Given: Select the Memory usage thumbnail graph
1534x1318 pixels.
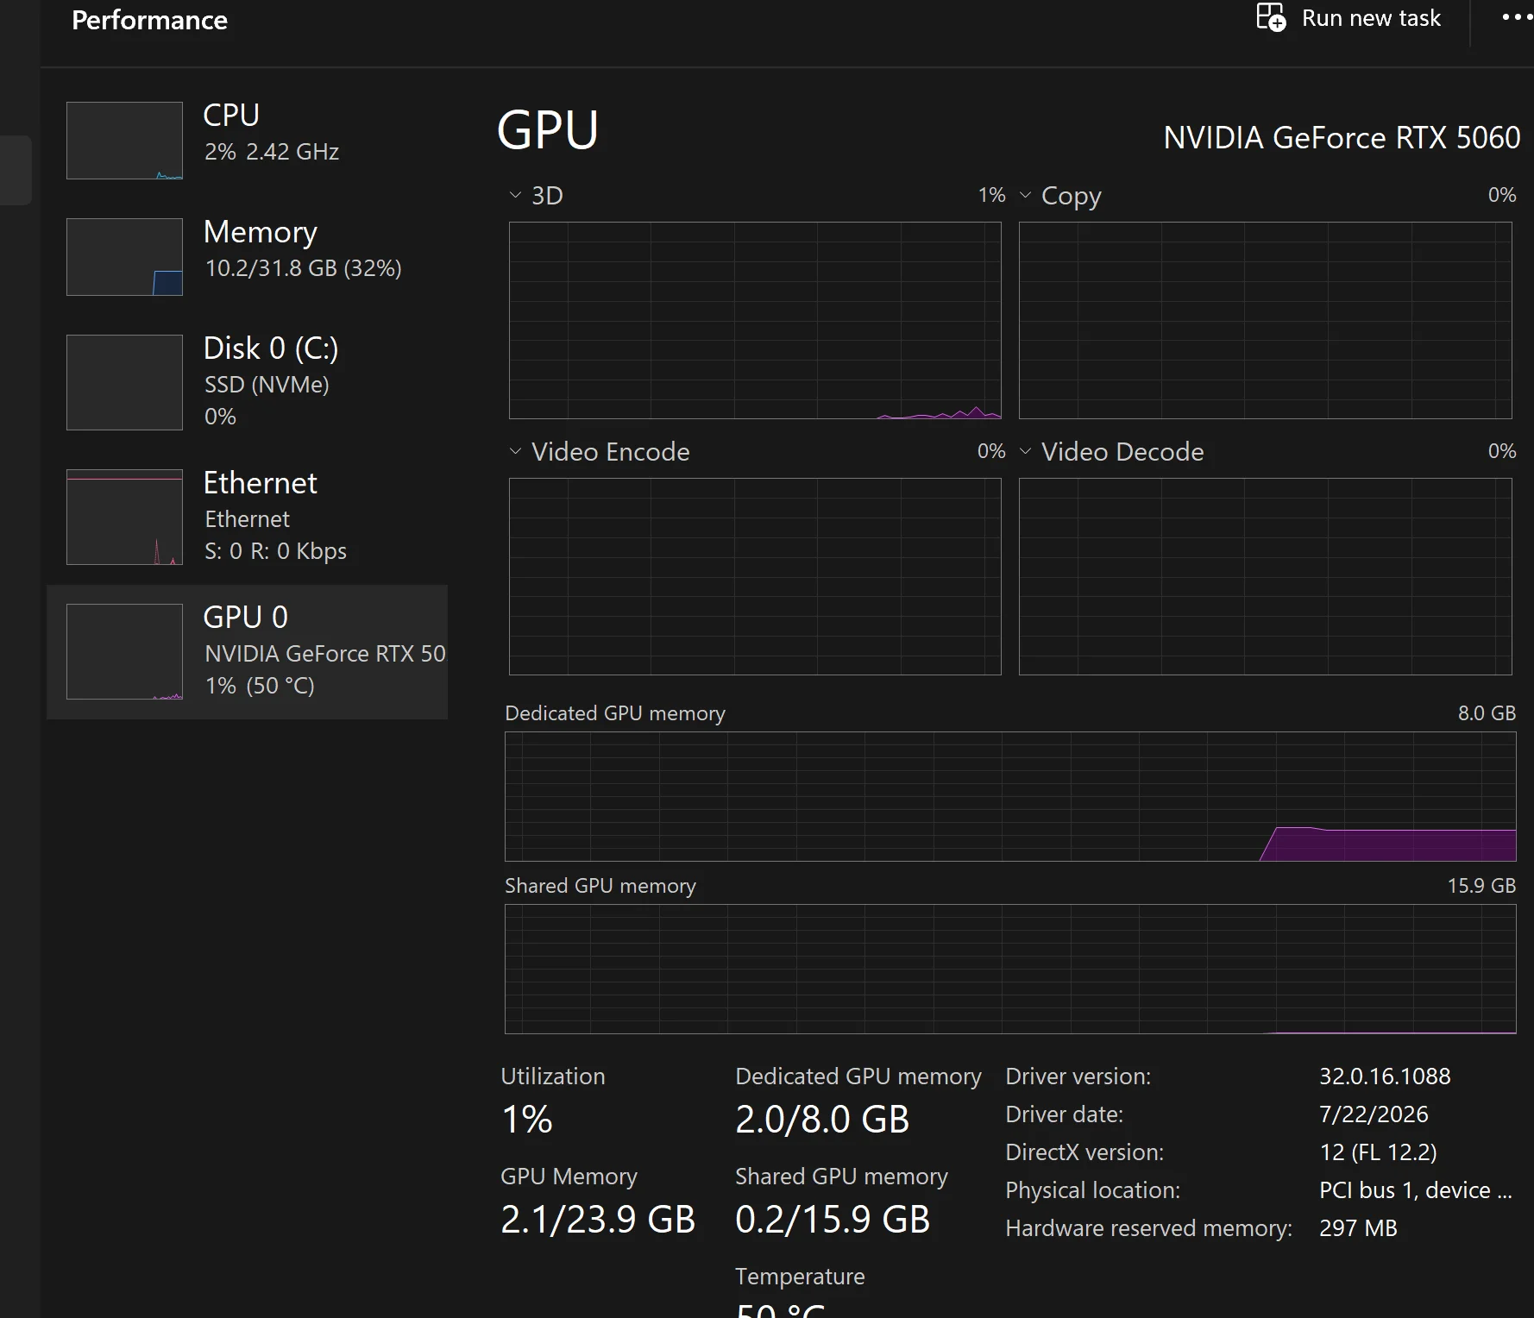Looking at the screenshot, I should [x=124, y=257].
